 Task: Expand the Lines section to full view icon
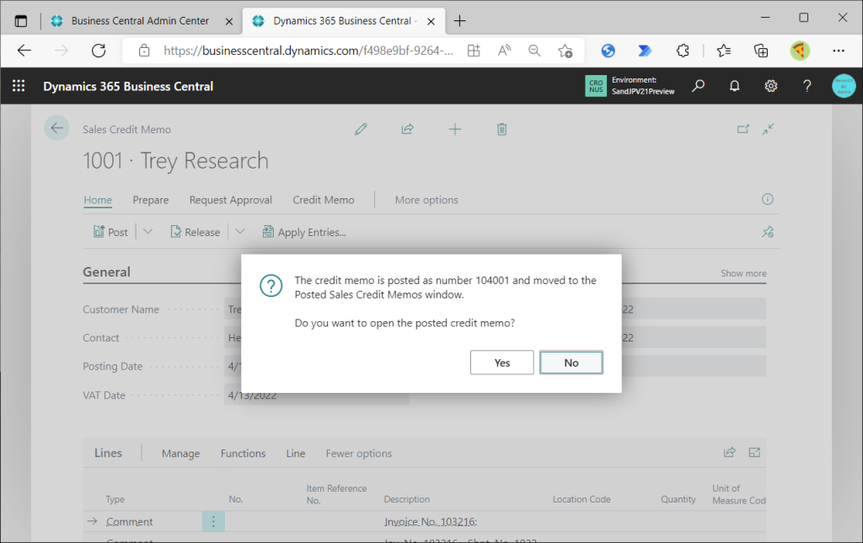(754, 452)
